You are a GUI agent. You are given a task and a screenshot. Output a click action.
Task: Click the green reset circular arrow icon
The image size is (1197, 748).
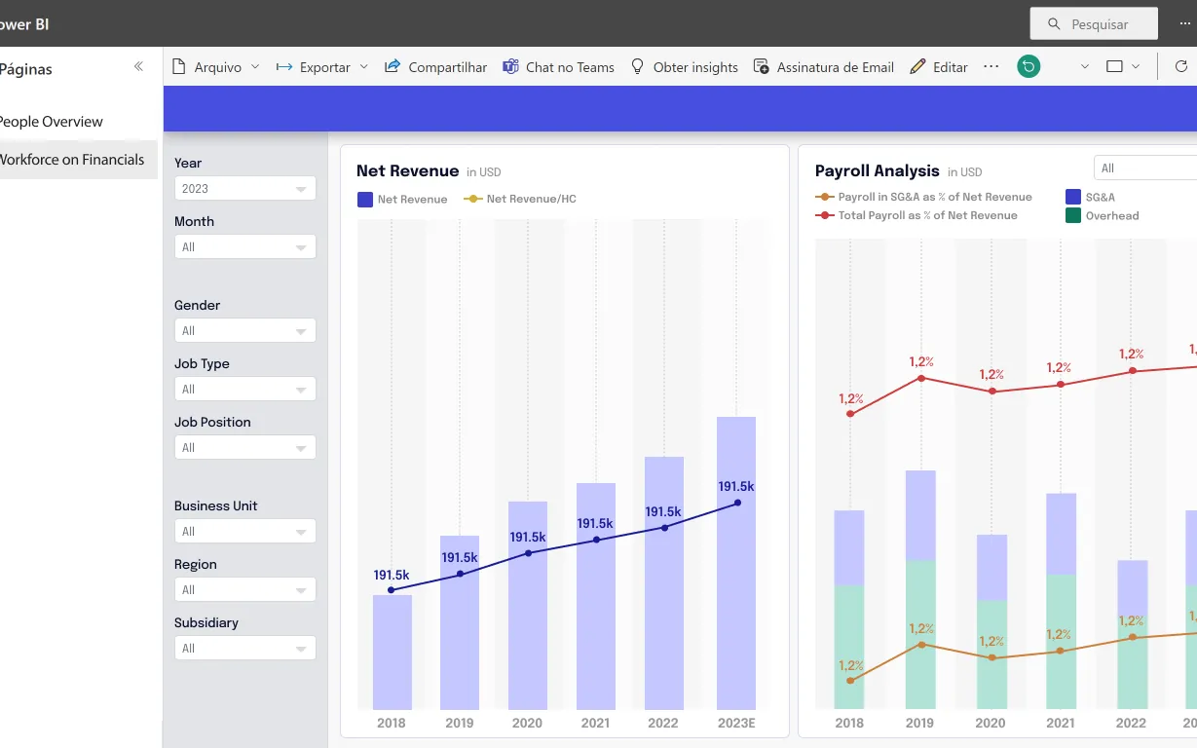click(1029, 66)
